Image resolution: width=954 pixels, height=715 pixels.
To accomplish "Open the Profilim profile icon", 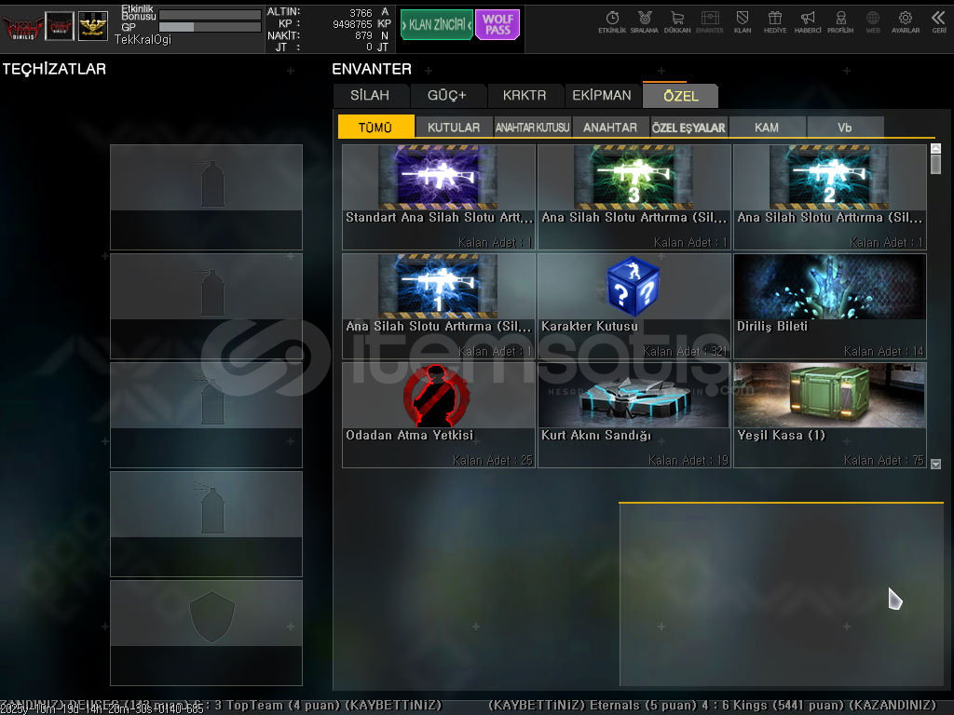I will click(840, 22).
